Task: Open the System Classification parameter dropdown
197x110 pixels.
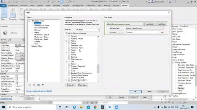Action: pyautogui.click(x=144, y=28)
